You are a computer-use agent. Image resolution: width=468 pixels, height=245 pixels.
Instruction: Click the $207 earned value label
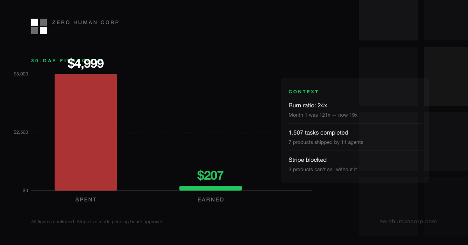click(x=210, y=175)
